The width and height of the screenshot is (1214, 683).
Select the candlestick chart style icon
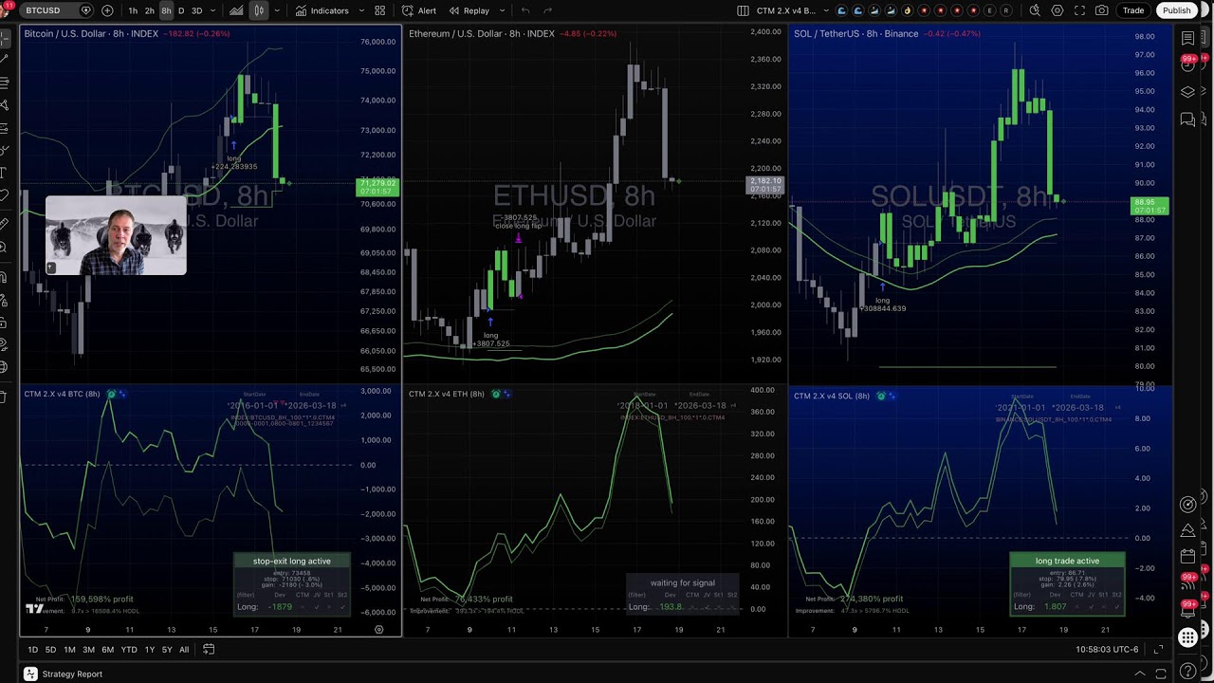(258, 10)
